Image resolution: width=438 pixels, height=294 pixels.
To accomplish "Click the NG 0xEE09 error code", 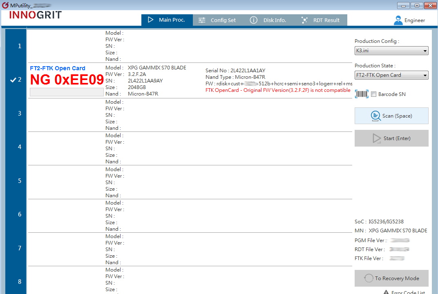I will pos(67,80).
